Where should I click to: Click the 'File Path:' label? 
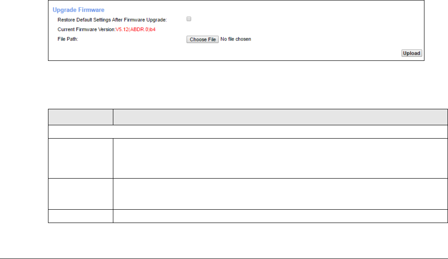click(x=68, y=39)
